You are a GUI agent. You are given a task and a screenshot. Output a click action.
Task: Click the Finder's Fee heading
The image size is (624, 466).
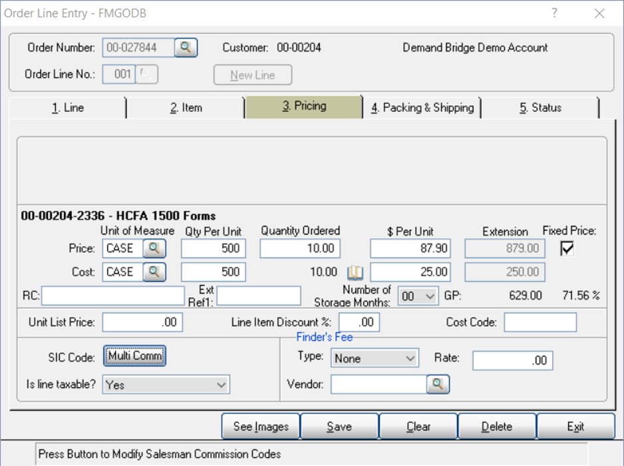point(325,337)
